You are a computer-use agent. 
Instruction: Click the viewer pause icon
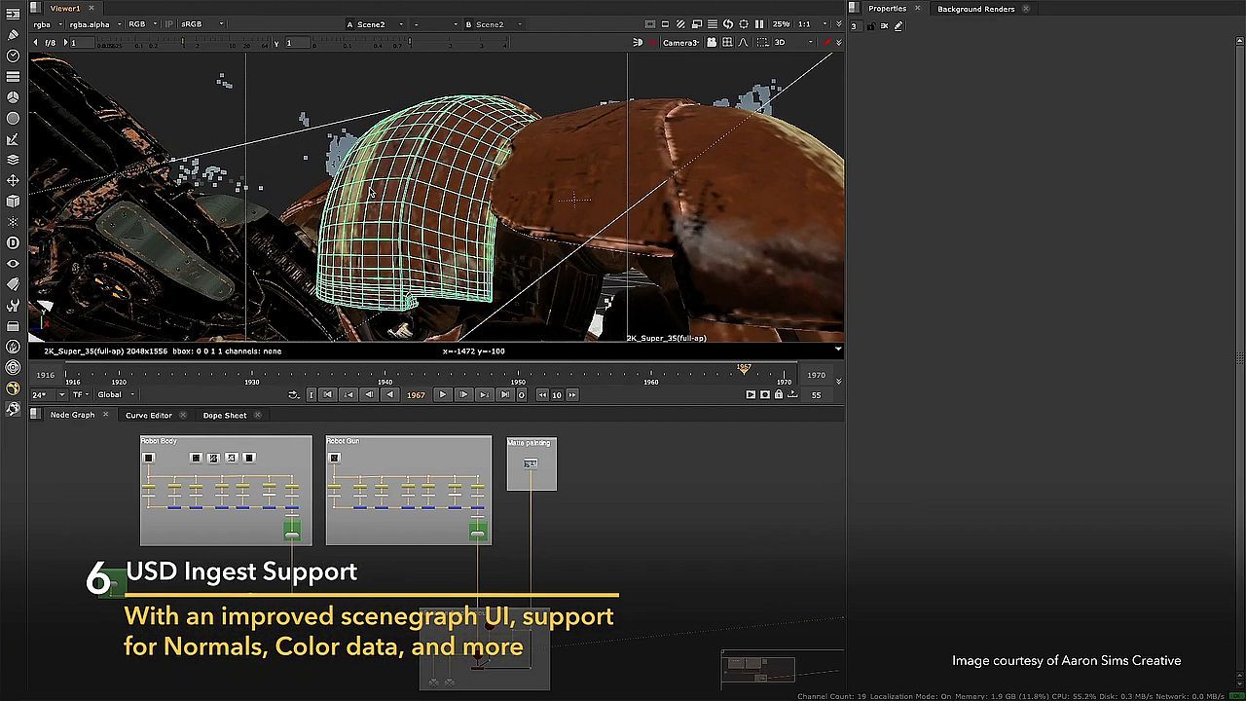[x=759, y=24]
